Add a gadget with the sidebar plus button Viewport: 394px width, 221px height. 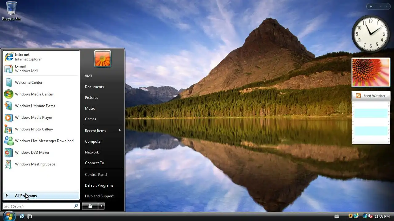point(371,6)
